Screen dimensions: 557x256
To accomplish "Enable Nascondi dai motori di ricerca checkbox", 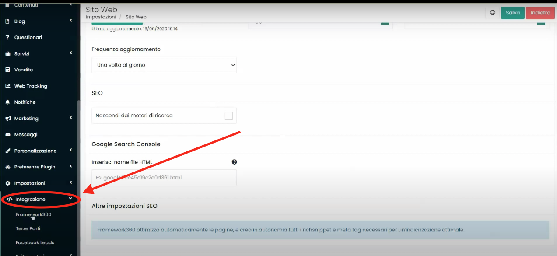I will [228, 116].
